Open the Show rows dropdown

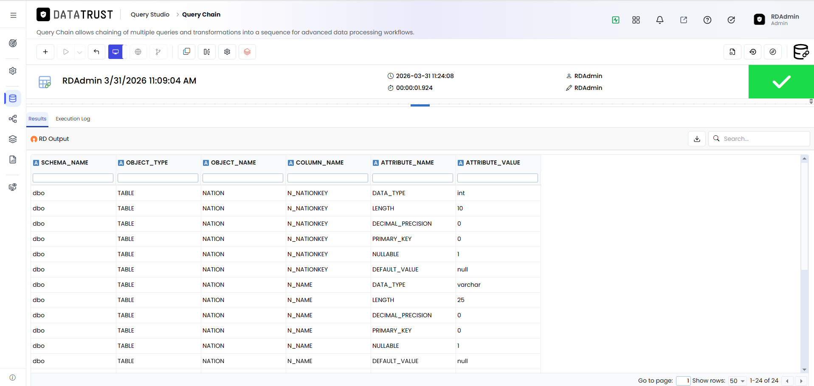737,380
